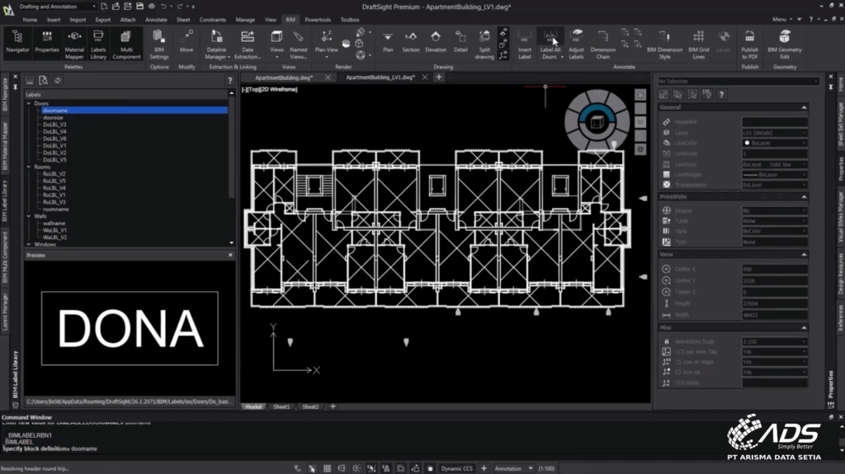The image size is (845, 474).
Task: Start the Dimension Chain tool
Action: pos(603,45)
